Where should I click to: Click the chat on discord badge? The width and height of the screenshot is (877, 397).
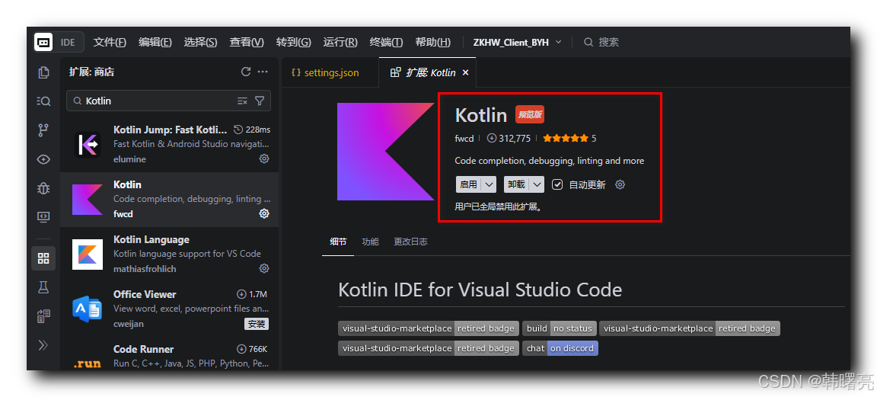click(560, 348)
